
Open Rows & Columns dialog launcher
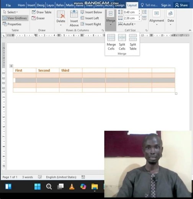coord(103,30)
